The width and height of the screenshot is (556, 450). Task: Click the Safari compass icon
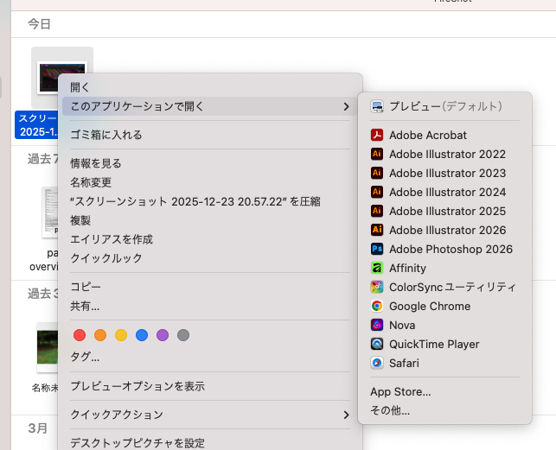(x=377, y=363)
